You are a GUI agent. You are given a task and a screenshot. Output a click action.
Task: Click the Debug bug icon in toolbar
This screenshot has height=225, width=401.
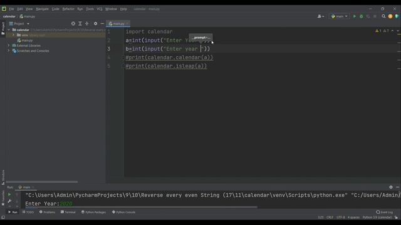(362, 16)
